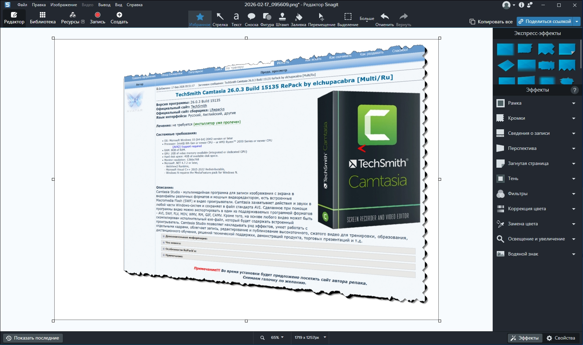Open the Файл menu
This screenshot has height=345, width=583.
tap(22, 5)
